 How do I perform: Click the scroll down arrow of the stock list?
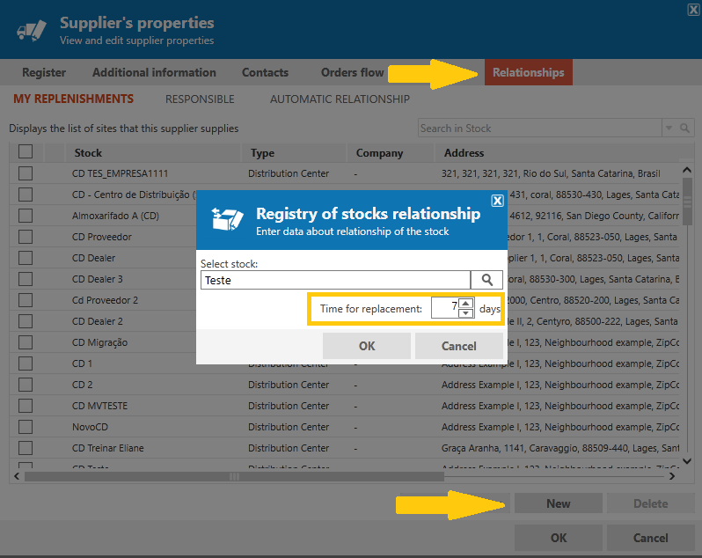click(687, 461)
